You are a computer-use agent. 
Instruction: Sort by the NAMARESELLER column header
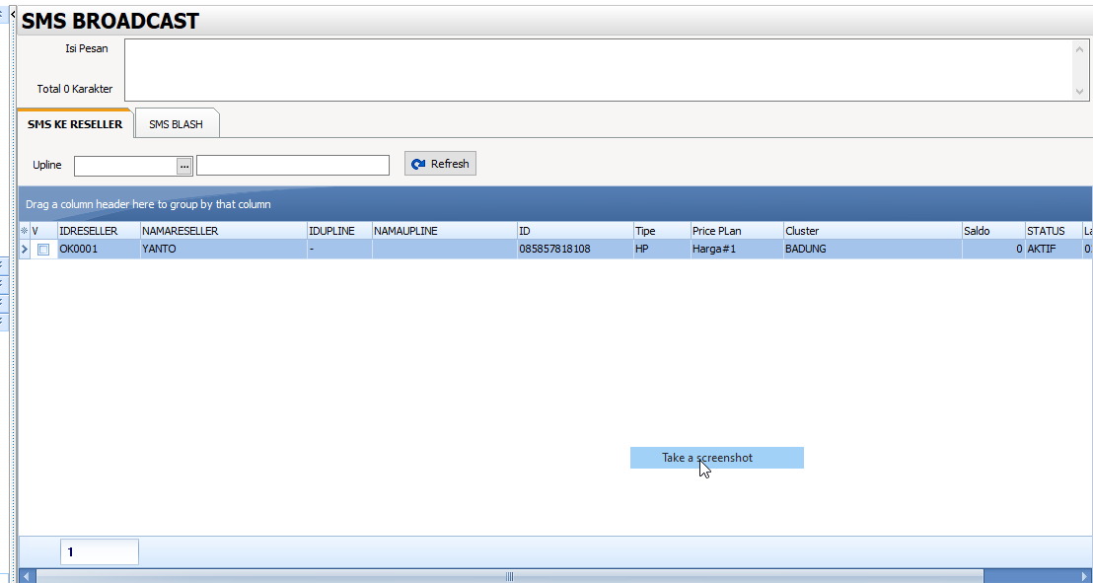pos(222,231)
